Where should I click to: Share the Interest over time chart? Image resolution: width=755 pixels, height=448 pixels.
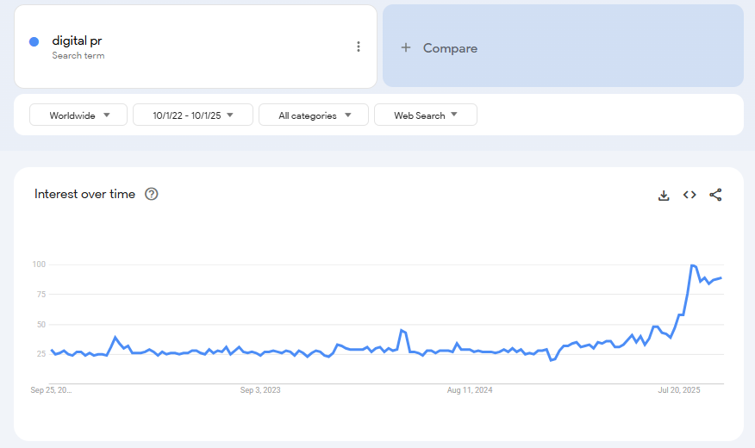pyautogui.click(x=715, y=195)
